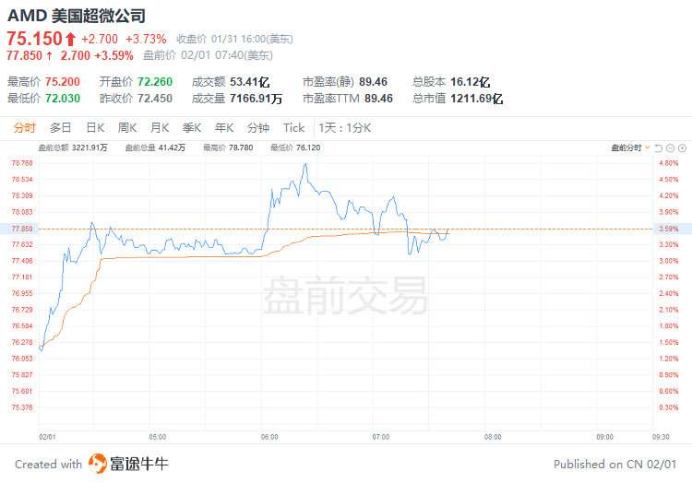Click the 07:00 time axis label
The width and height of the screenshot is (692, 483).
click(x=381, y=437)
